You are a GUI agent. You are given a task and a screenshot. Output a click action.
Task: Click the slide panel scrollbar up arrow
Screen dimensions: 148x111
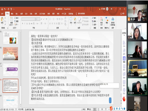tap(21, 31)
